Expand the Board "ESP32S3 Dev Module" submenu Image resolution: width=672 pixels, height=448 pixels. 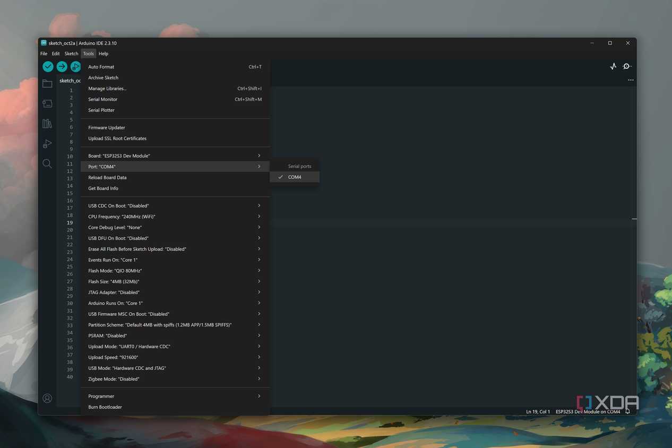[x=175, y=156]
